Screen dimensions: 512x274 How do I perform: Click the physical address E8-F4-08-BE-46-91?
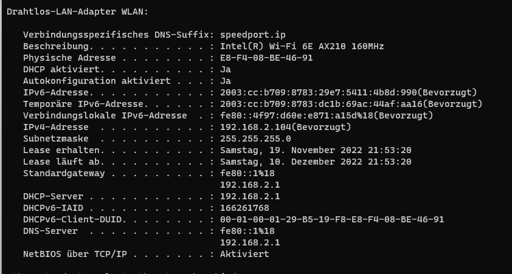coord(266,58)
